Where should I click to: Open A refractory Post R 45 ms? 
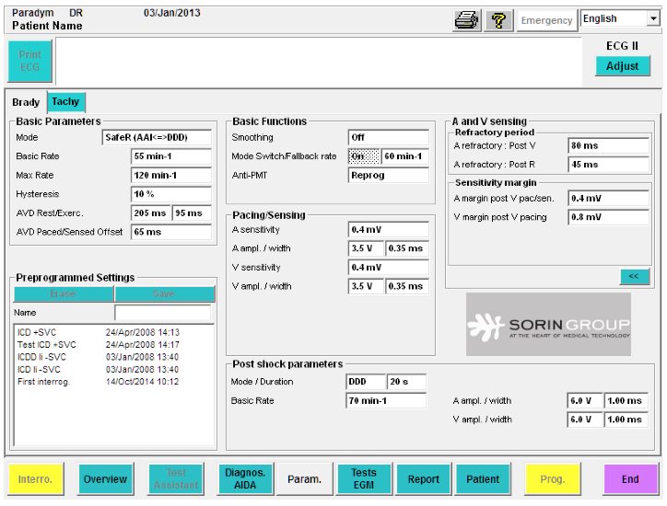608,165
